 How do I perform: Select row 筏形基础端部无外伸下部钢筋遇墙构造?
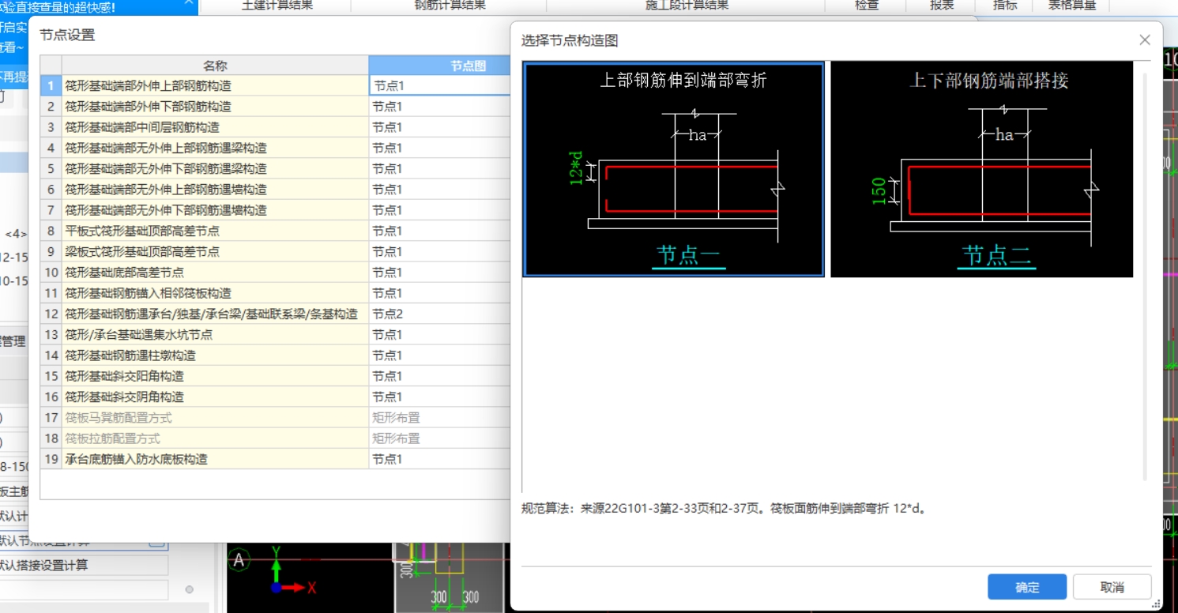(215, 210)
